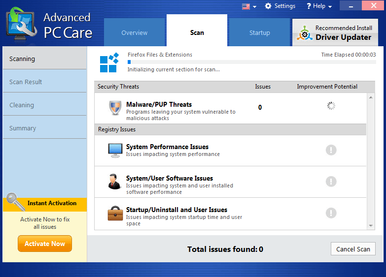Click the Startup/Uninstall warning icon
The width and height of the screenshot is (386, 277).
click(331, 213)
